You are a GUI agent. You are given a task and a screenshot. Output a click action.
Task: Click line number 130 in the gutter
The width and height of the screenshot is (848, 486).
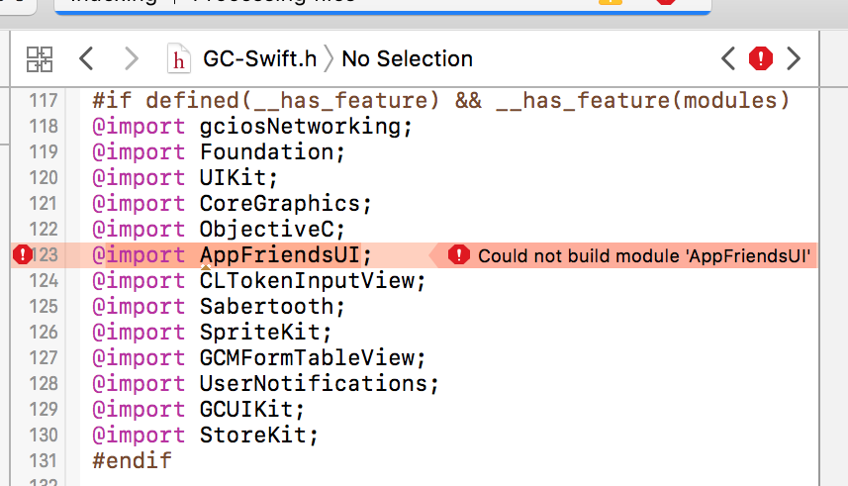43,436
